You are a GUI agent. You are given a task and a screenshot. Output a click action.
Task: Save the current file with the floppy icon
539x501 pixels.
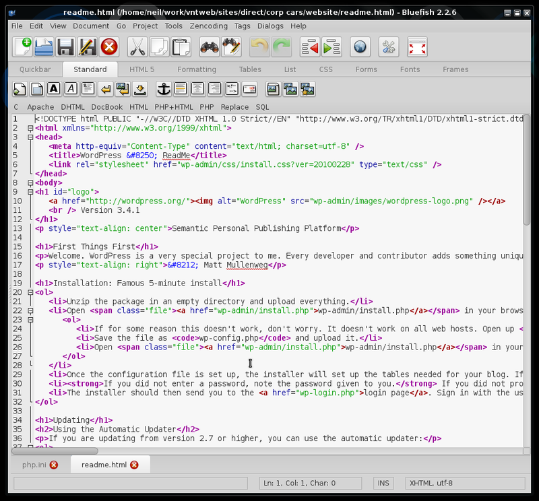coord(65,47)
